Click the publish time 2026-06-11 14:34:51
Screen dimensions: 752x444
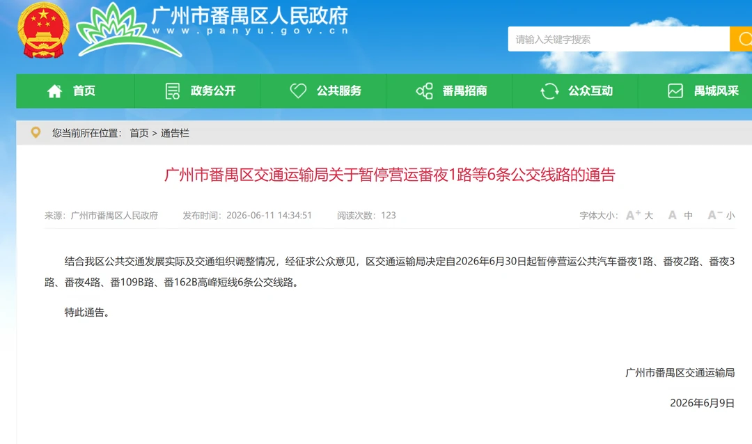point(247,215)
